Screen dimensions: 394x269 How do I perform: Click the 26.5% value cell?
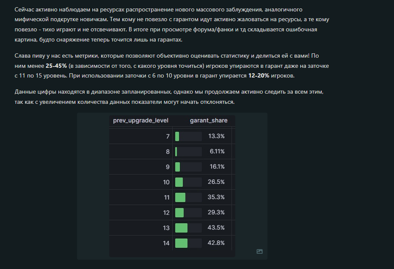tap(216, 182)
